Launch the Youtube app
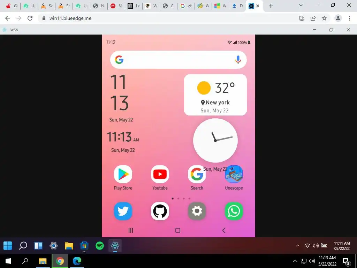The image size is (357, 268). pos(160,174)
